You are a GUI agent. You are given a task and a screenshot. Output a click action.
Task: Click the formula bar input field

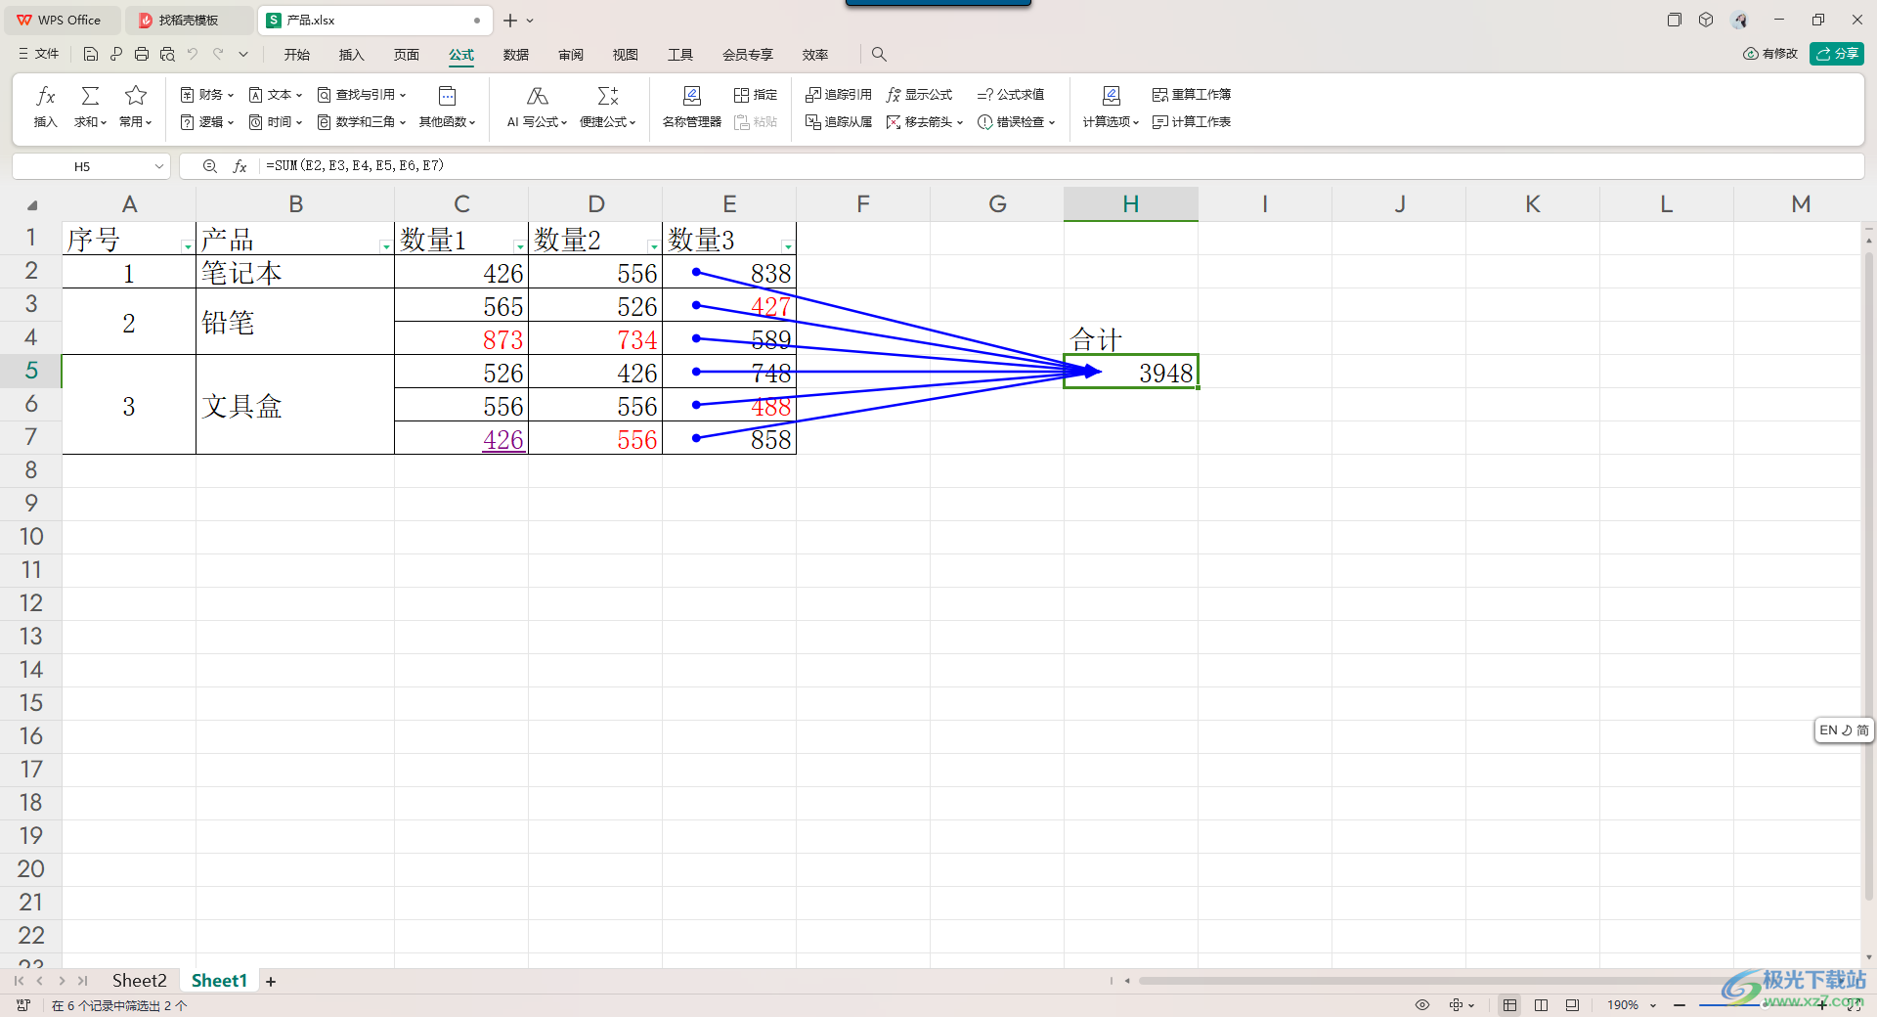1061,166
